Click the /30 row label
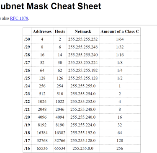Viewport: 157px width, 153px height. pos(27,39)
